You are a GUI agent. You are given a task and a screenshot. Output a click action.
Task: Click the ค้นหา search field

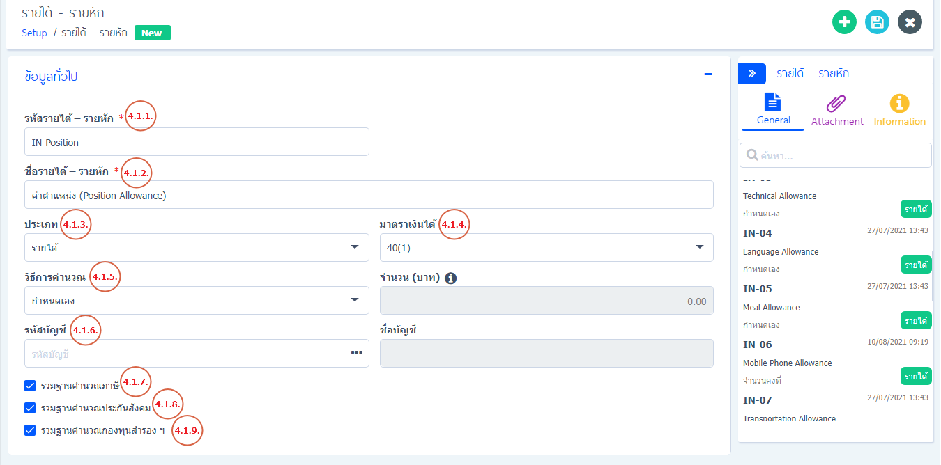coord(835,155)
